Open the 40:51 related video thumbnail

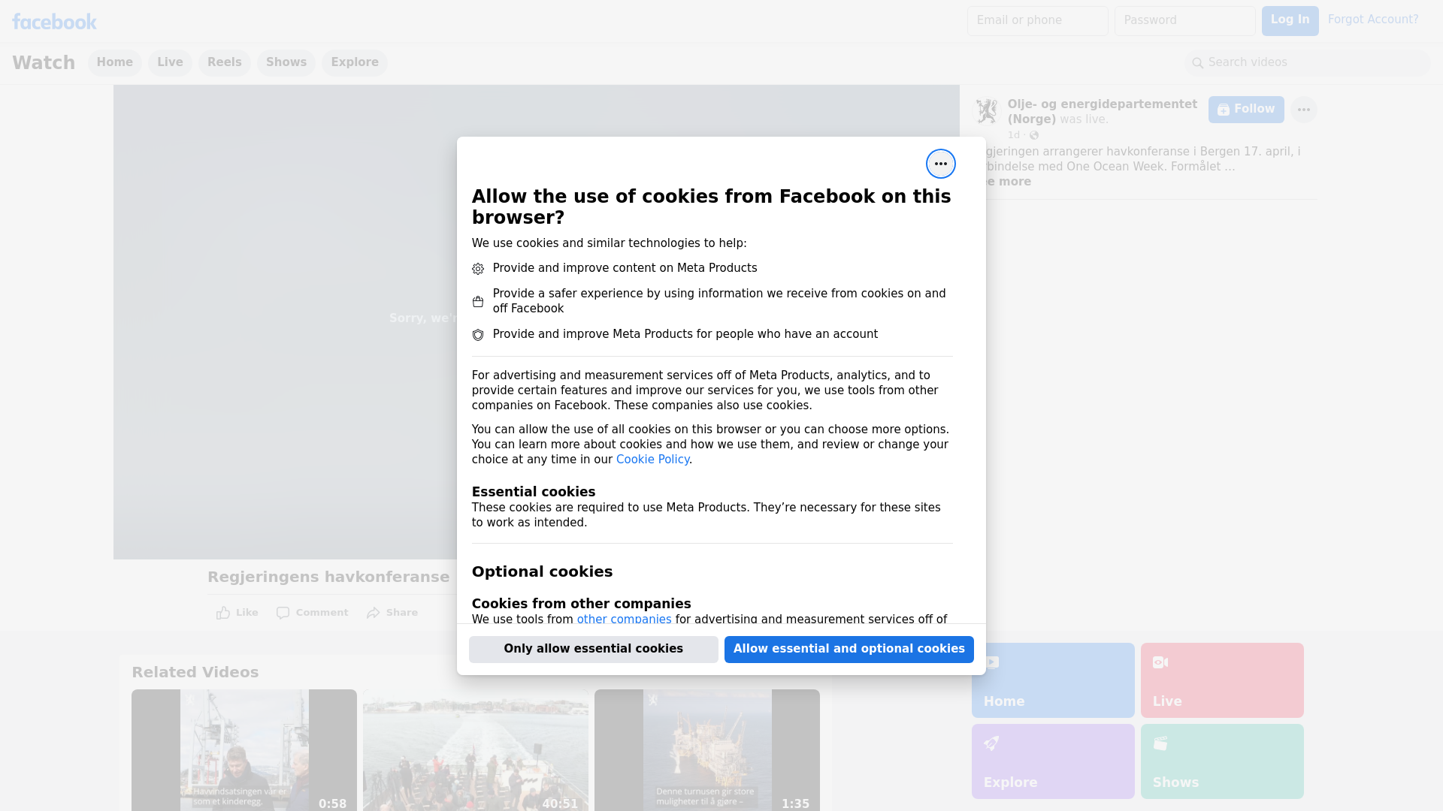click(x=476, y=750)
